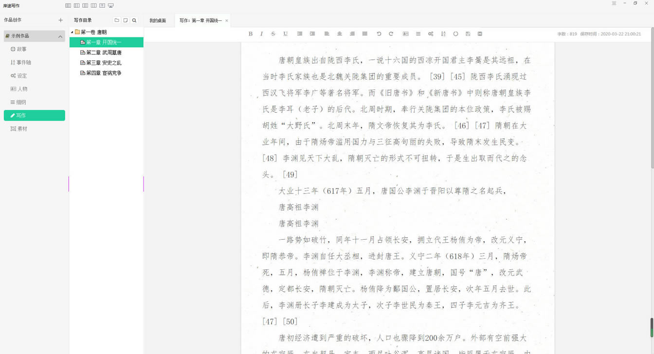Place cursor in paragraph starting 唐朝皇族出自陇西李氏
This screenshot has height=354, width=654.
397,117
